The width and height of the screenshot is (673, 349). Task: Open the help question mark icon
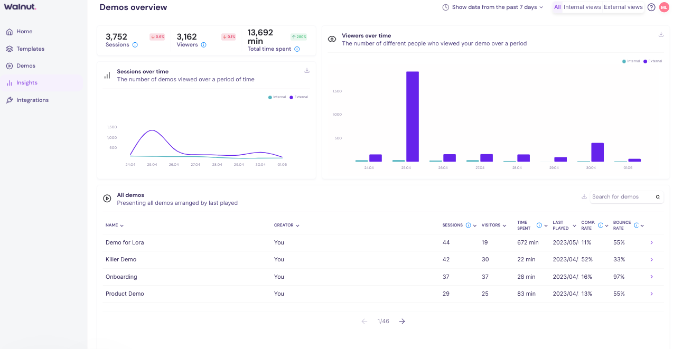(651, 7)
